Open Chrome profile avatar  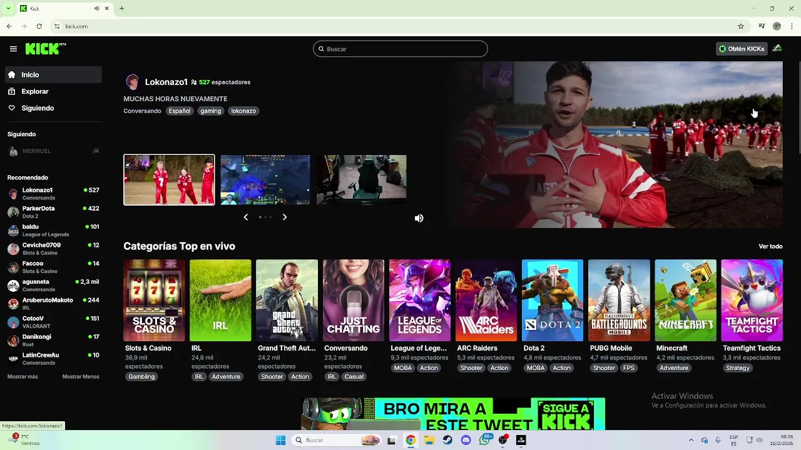777,26
